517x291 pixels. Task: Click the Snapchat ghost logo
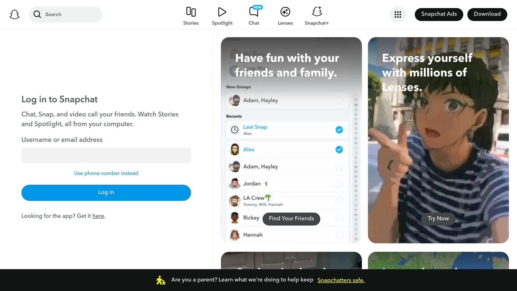tap(14, 14)
